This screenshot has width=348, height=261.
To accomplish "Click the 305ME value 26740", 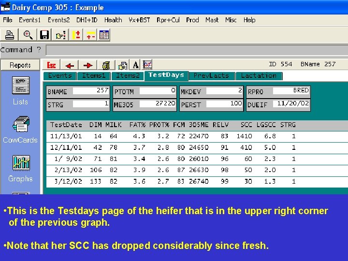I will tap(199, 182).
